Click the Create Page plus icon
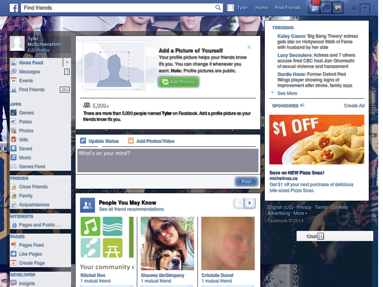The width and height of the screenshot is (383, 287). tap(13, 263)
